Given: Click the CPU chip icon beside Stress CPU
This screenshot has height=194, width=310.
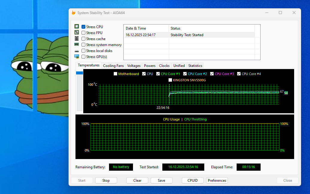Looking at the screenshot, I should tap(77, 26).
